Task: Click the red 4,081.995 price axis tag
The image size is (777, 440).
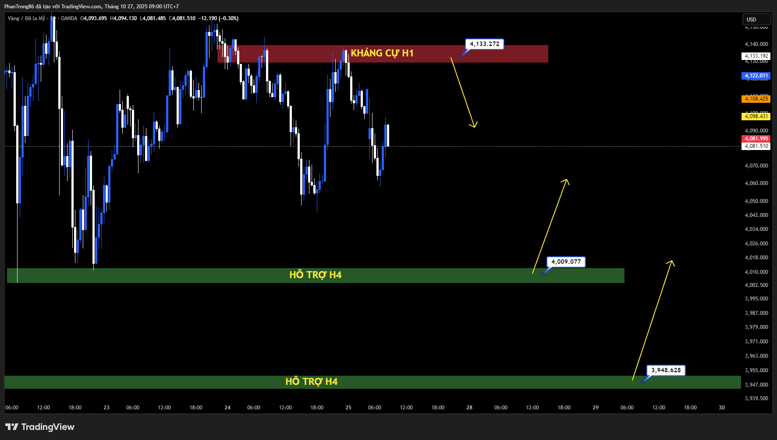Action: coord(756,139)
